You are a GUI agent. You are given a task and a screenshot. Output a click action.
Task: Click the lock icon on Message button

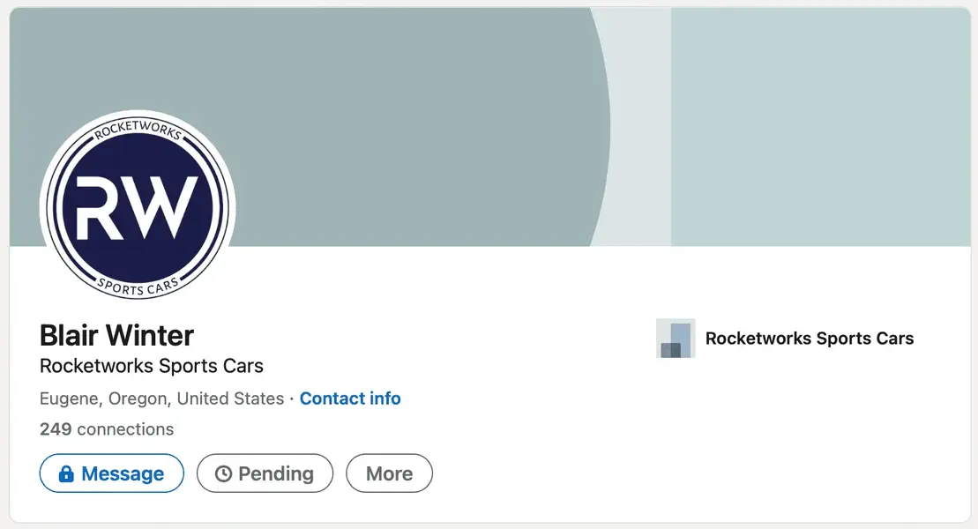tap(66, 474)
